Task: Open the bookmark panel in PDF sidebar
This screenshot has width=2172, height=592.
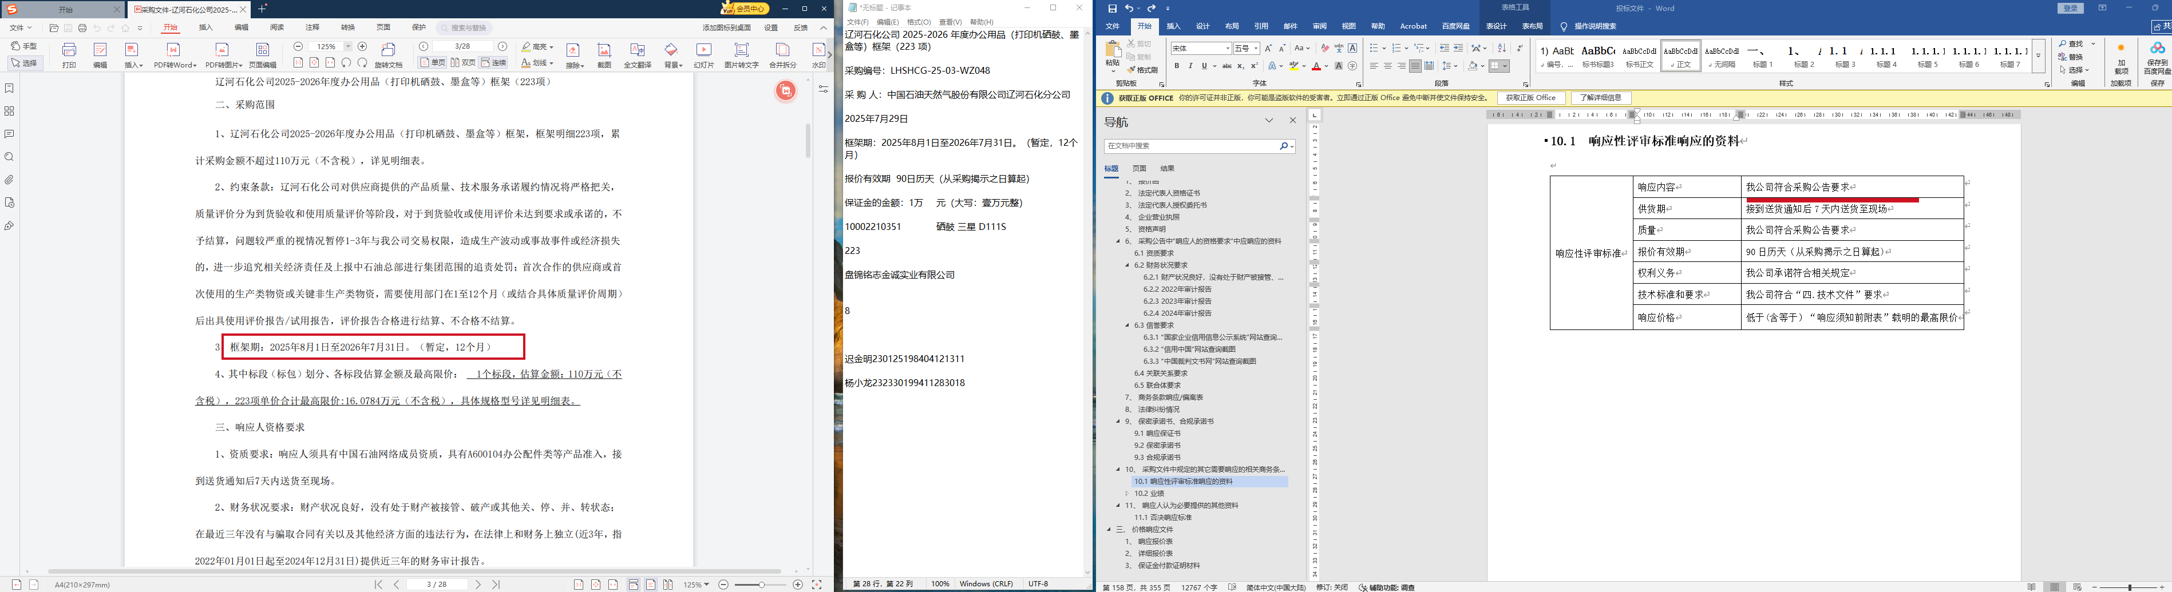Action: click(9, 89)
